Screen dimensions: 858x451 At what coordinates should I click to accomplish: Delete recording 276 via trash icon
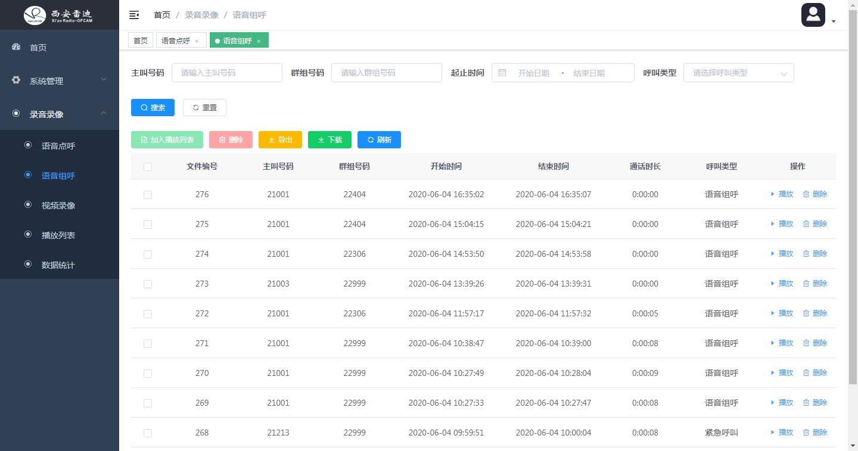coord(815,194)
